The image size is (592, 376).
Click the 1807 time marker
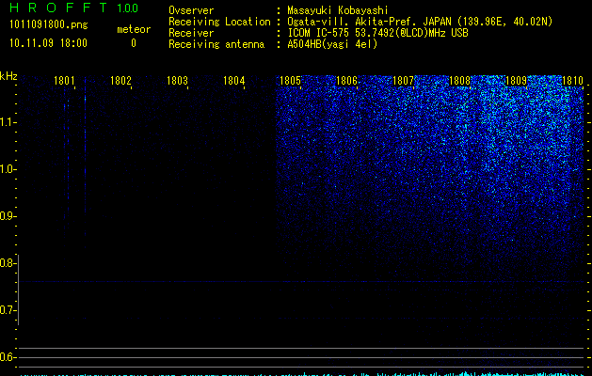coord(403,81)
